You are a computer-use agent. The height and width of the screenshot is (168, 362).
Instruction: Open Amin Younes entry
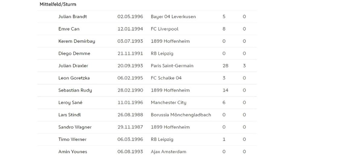73,152
